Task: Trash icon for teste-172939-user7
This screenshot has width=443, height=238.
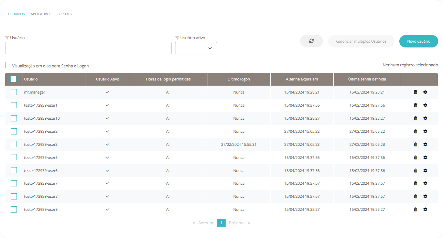Action: (415, 183)
